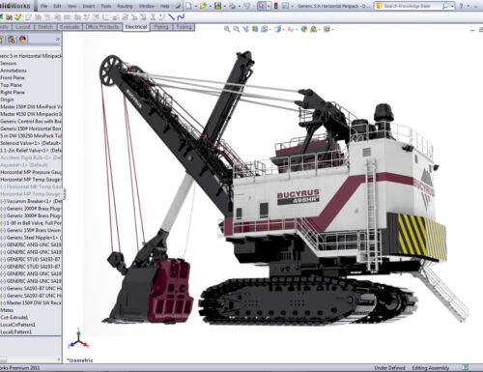Select the Right Plane tree item
Viewport: 483px width, 372px height.
tap(13, 92)
